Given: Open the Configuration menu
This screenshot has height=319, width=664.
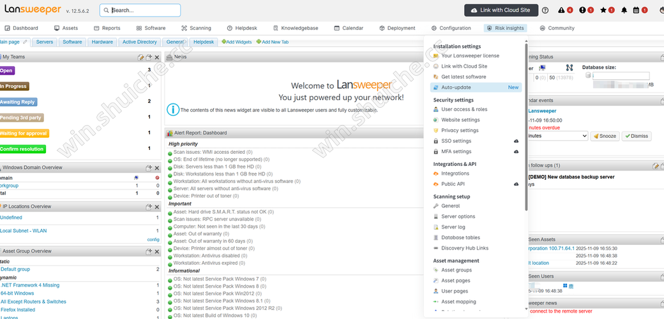Looking at the screenshot, I should pos(451,28).
